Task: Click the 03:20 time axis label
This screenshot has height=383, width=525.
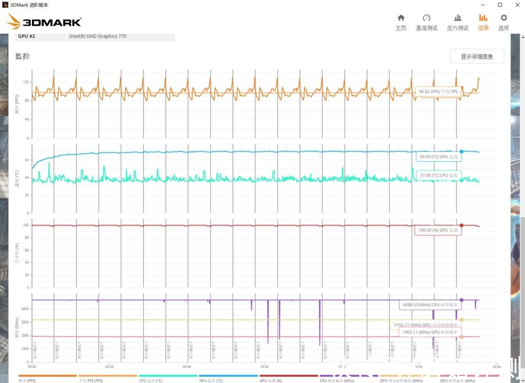Action: tap(109, 367)
